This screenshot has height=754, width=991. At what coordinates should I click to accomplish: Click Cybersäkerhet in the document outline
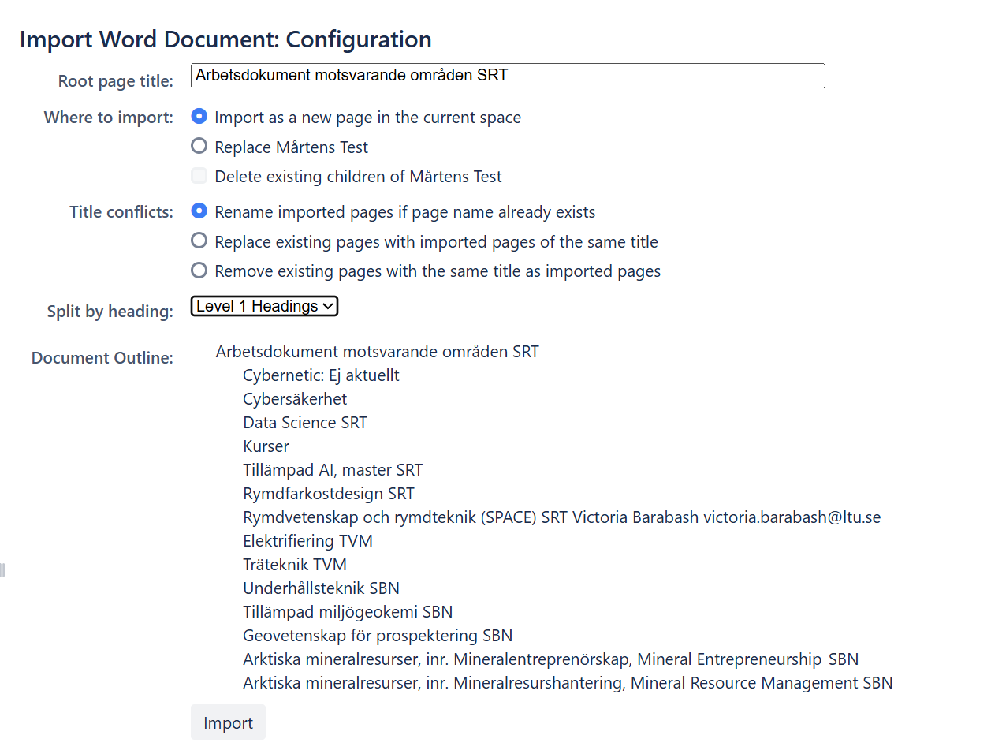(x=295, y=399)
